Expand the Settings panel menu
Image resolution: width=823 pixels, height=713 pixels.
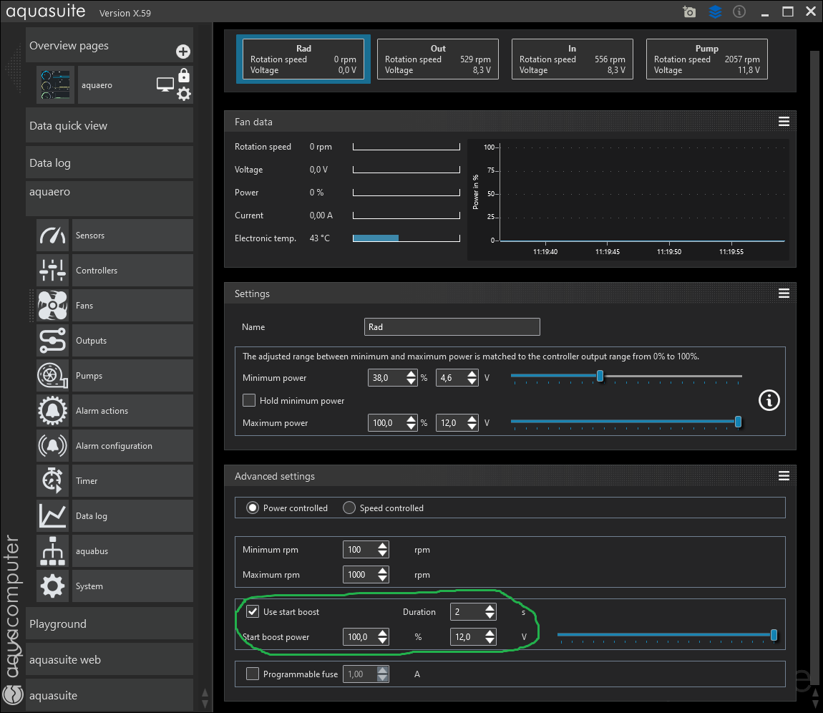784,294
